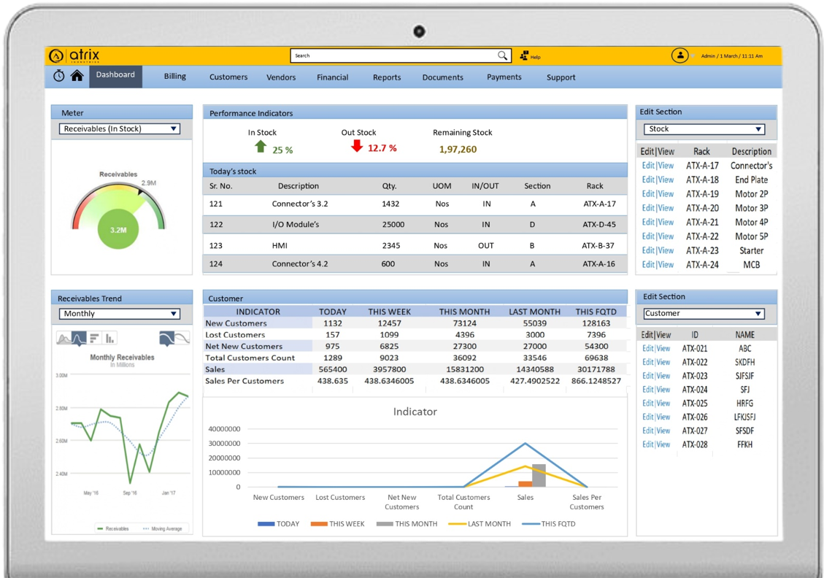The width and height of the screenshot is (824, 578).
Task: Click the green 3.2M gauge center
Action: tap(118, 230)
